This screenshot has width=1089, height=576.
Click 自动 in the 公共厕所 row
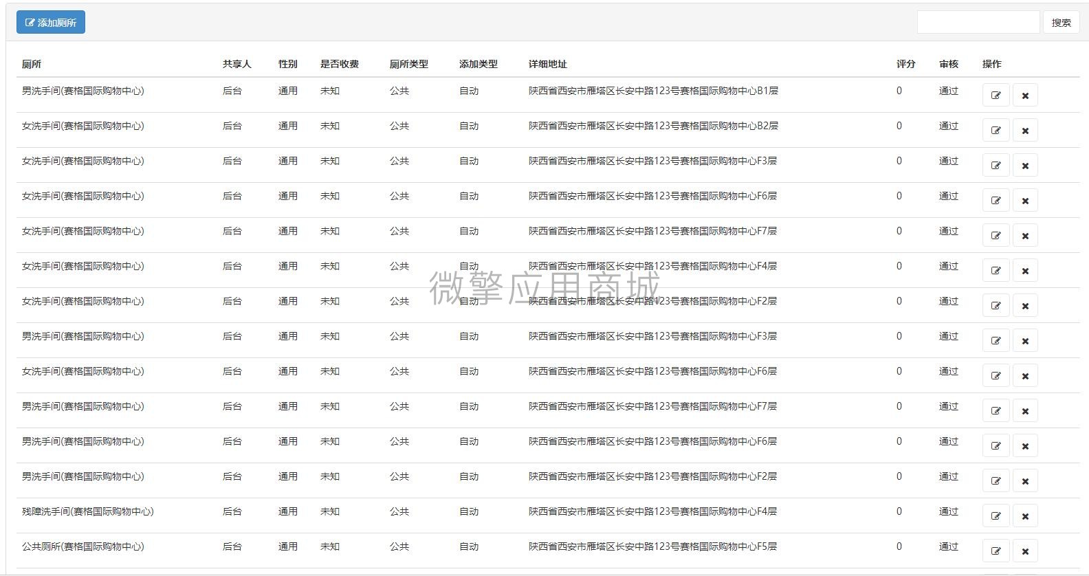coord(469,546)
